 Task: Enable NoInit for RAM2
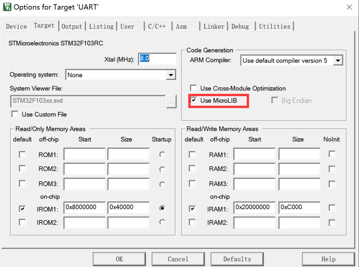(332, 169)
